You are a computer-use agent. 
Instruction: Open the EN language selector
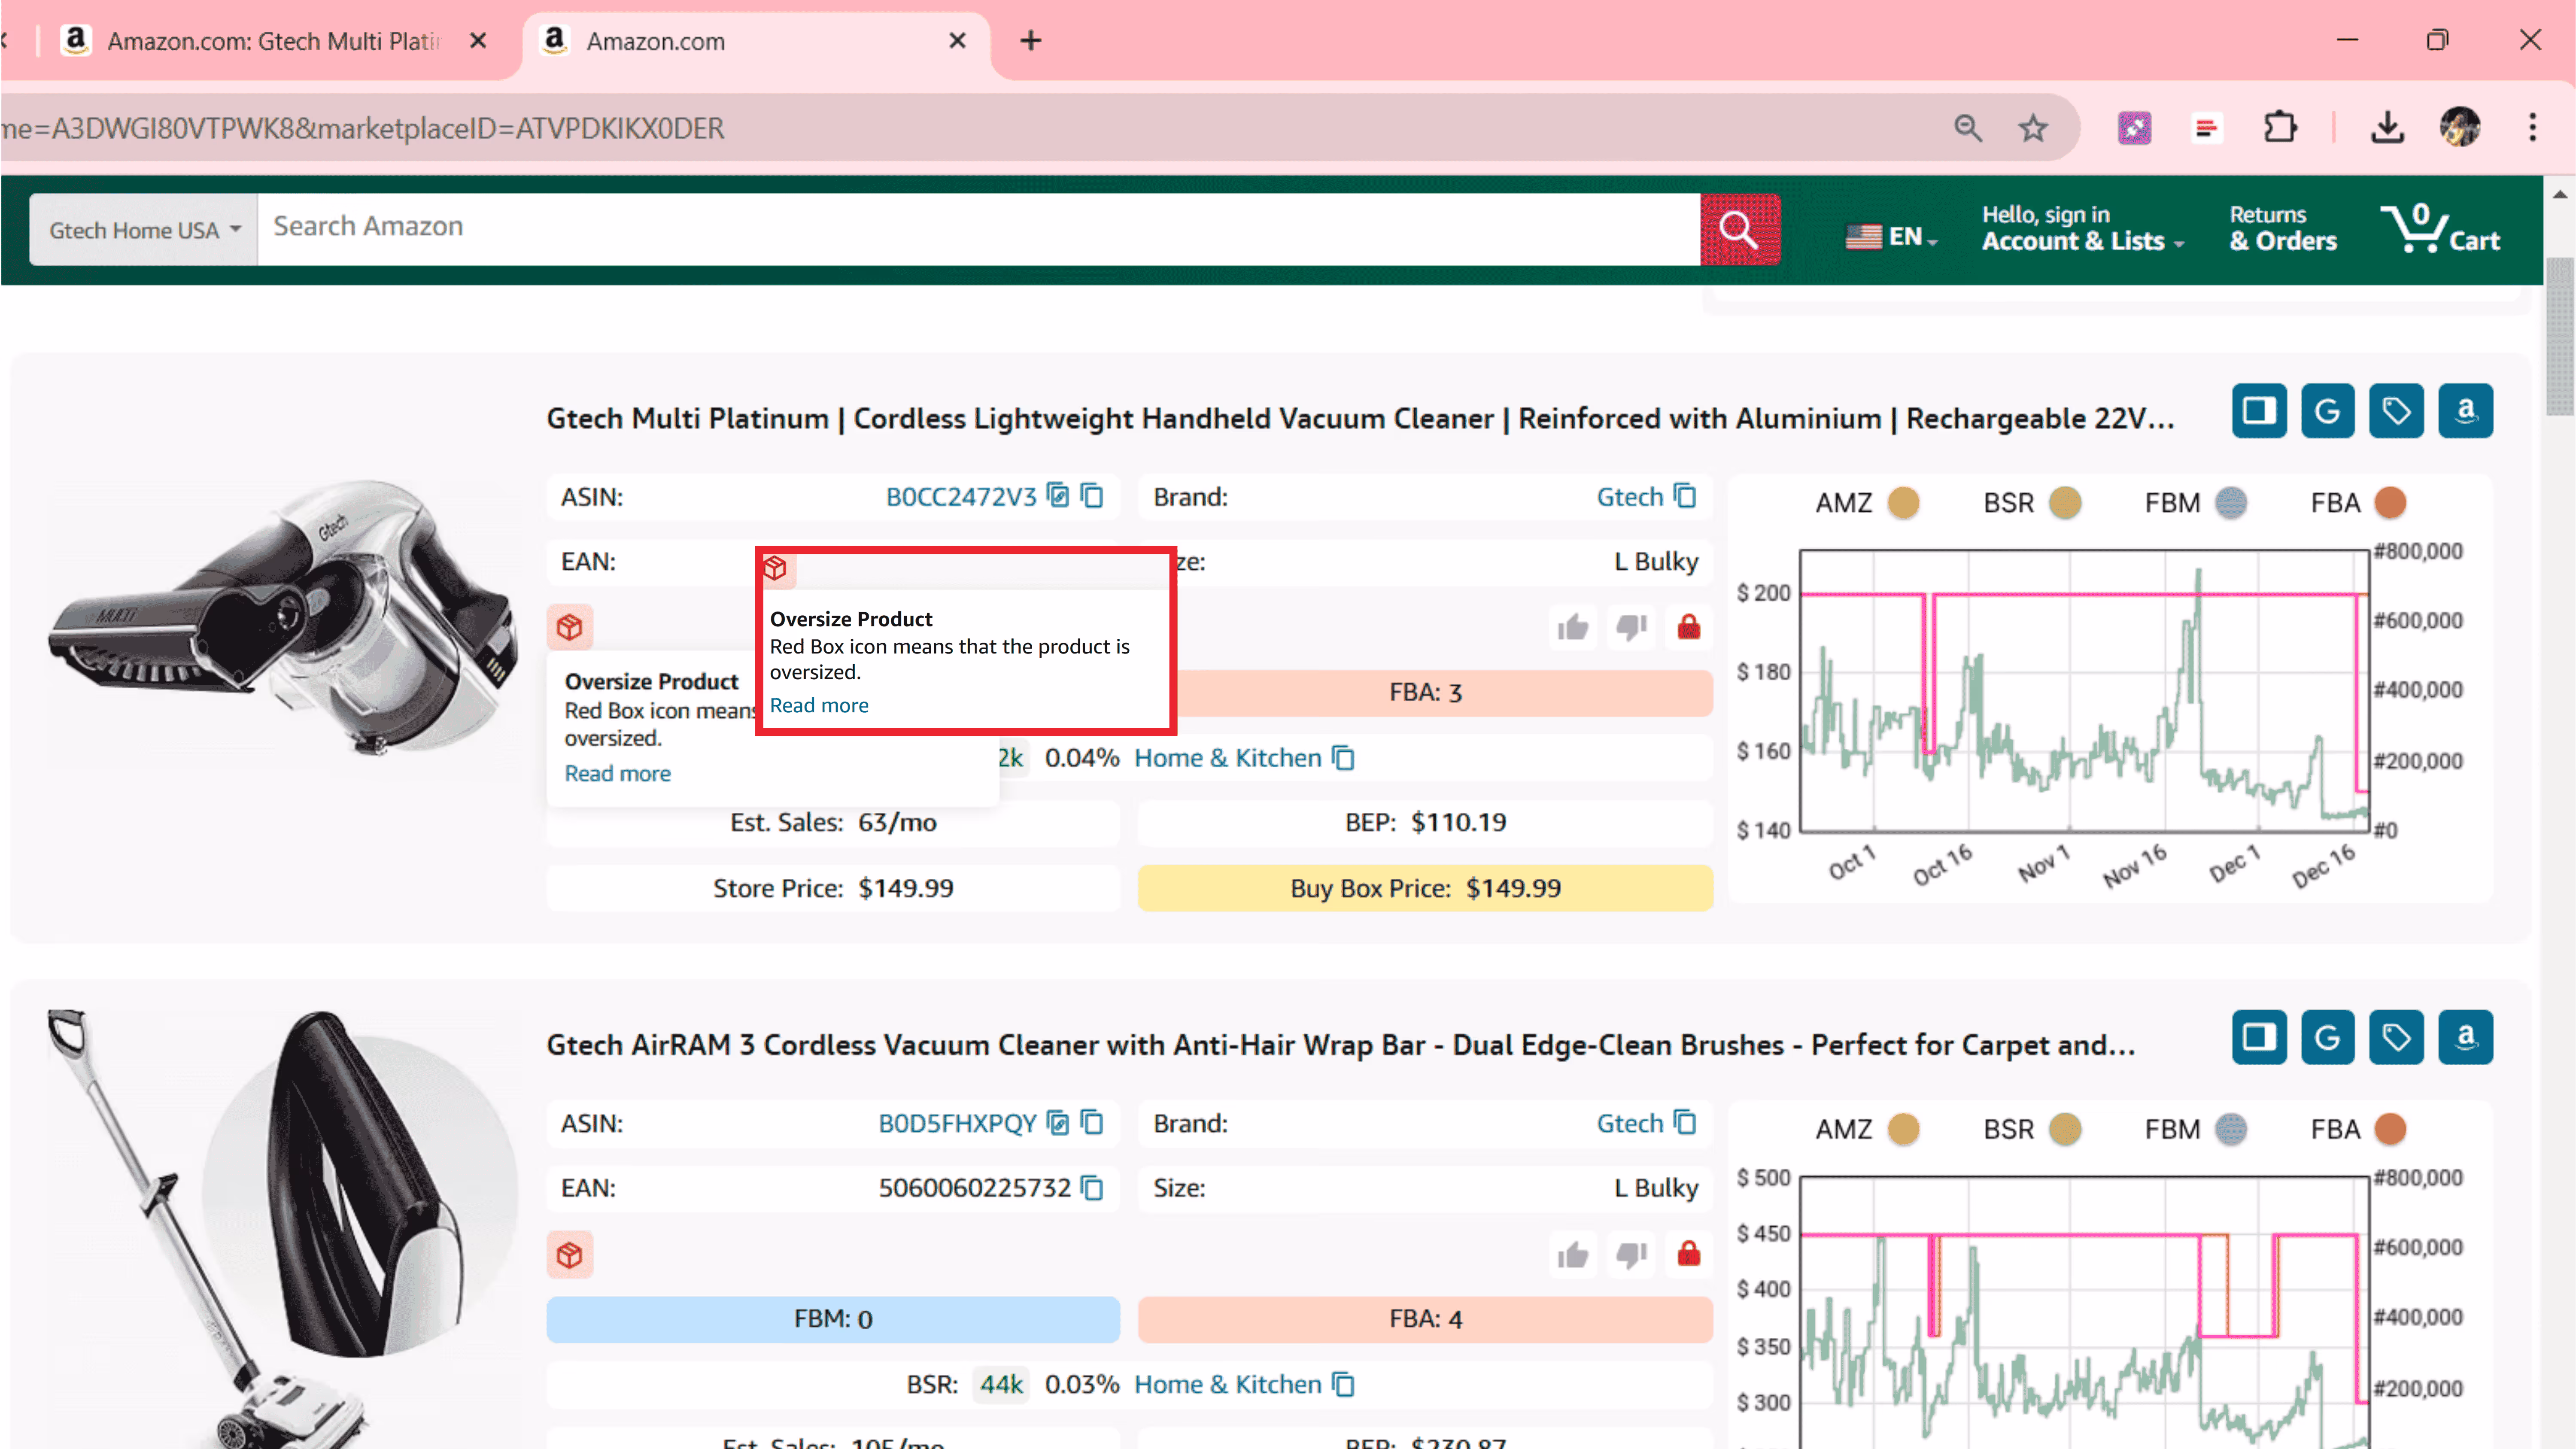tap(1892, 237)
